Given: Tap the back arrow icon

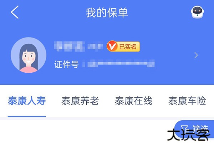Looking at the screenshot, I should pyautogui.click(x=15, y=12).
